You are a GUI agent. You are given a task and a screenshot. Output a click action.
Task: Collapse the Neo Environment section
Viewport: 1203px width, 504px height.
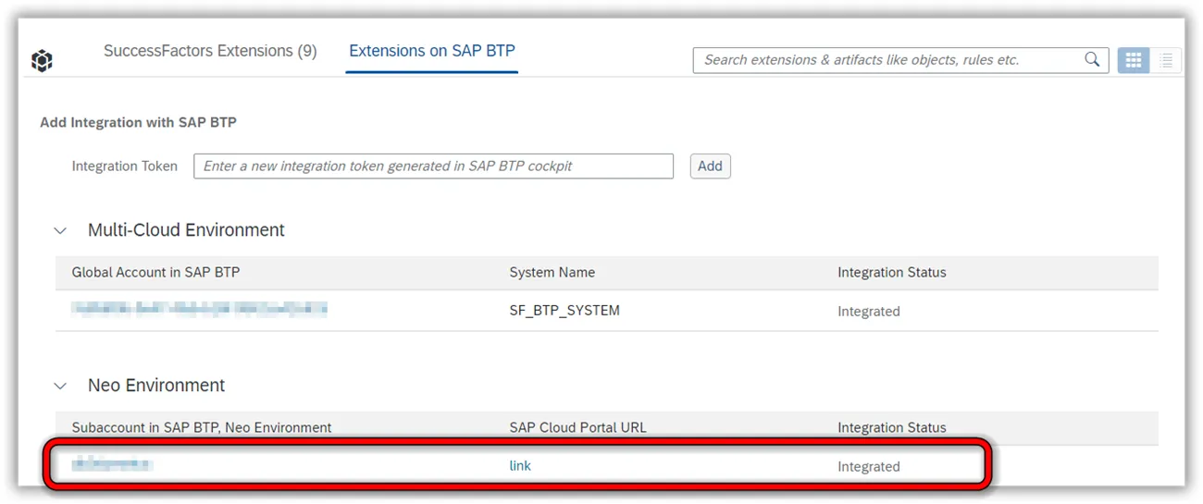point(60,386)
